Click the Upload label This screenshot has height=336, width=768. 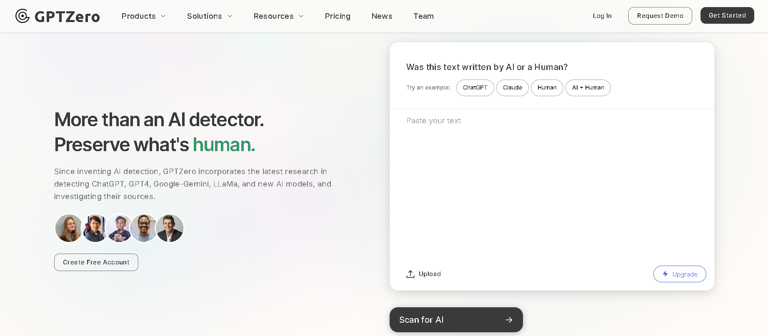430,274
